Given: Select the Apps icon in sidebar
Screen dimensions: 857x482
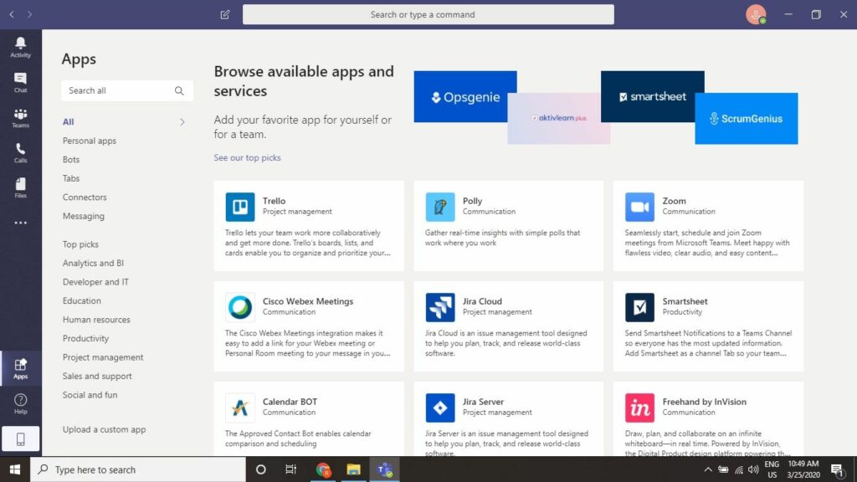Looking at the screenshot, I should point(20,369).
